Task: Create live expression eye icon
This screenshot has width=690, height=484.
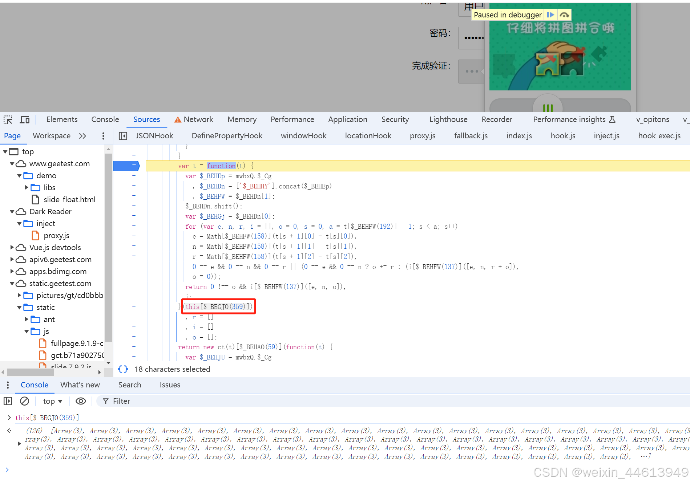Action: pyautogui.click(x=81, y=401)
